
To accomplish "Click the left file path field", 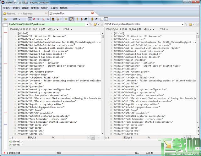I will click(x=47, y=24).
